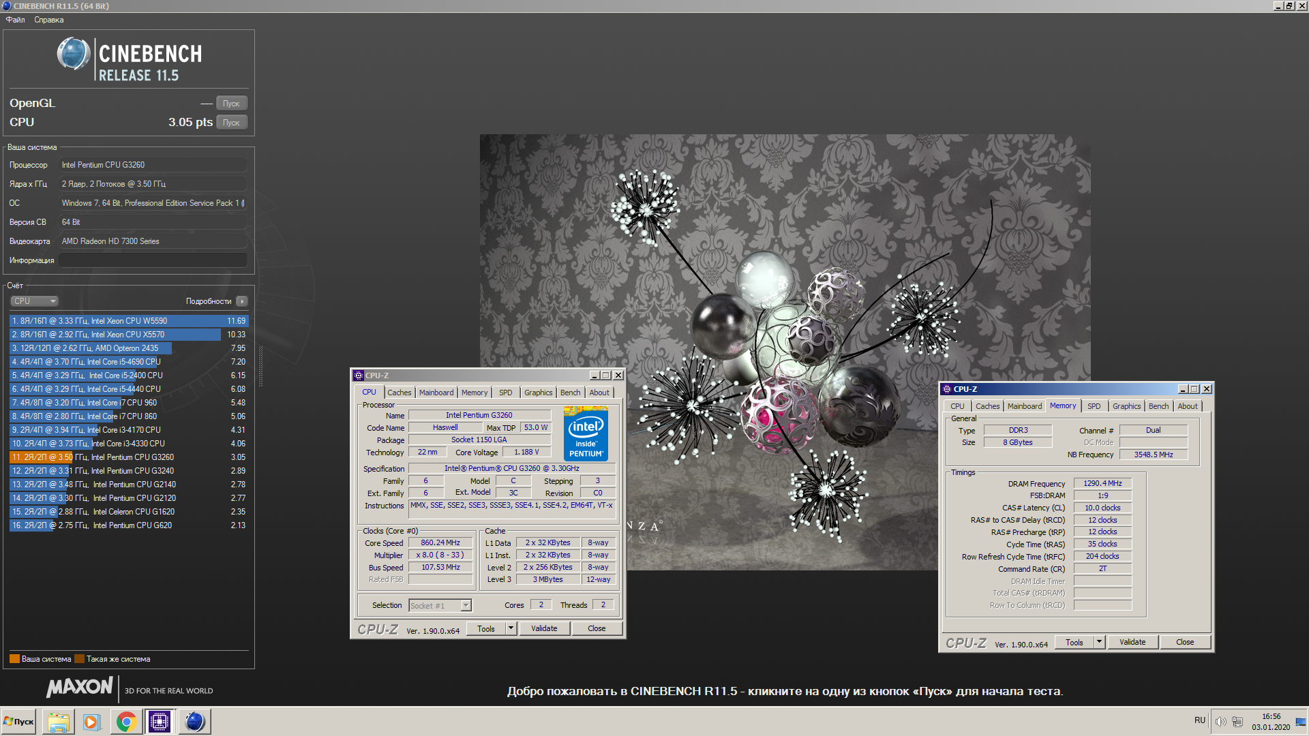The height and width of the screenshot is (736, 1309).
Task: Launch Windows Media Player from taskbar
Action: tap(91, 722)
